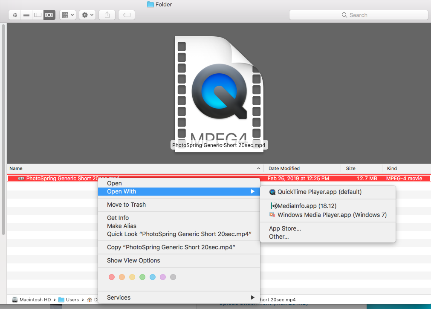
Task: Apply the purple tag color
Action: [163, 277]
